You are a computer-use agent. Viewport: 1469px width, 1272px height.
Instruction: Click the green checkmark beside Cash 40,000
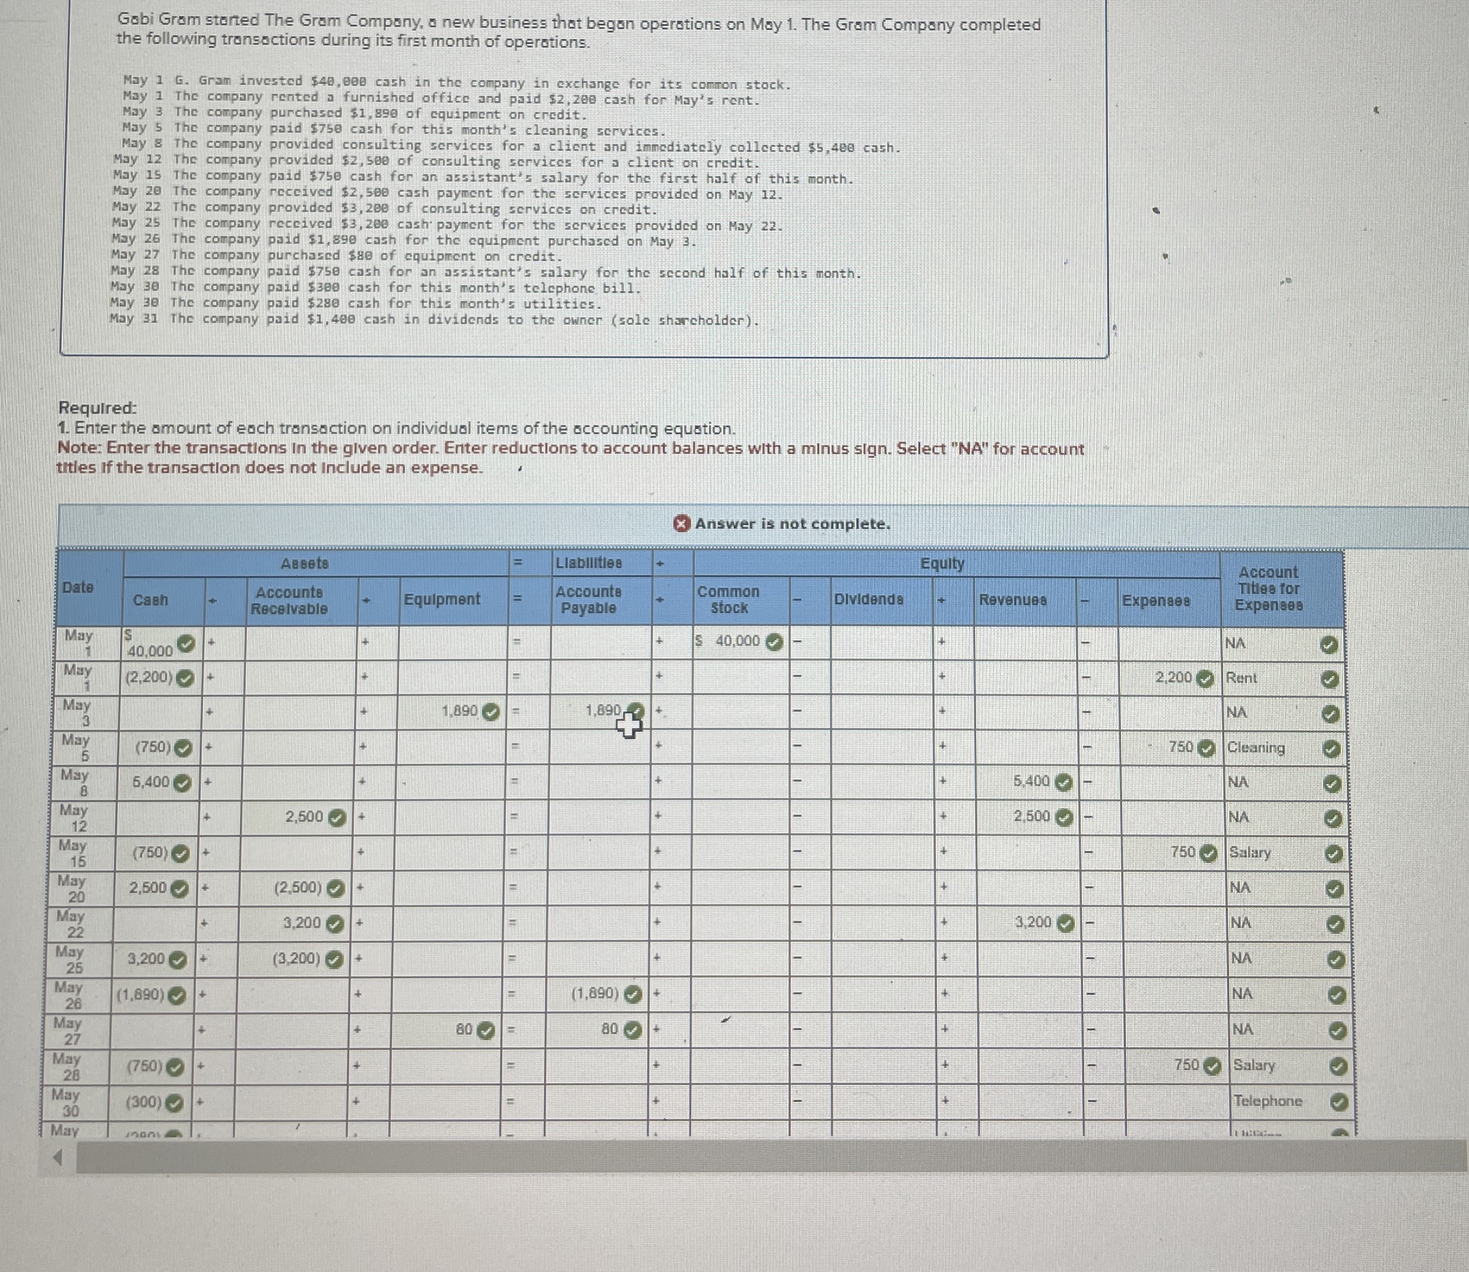coord(185,644)
